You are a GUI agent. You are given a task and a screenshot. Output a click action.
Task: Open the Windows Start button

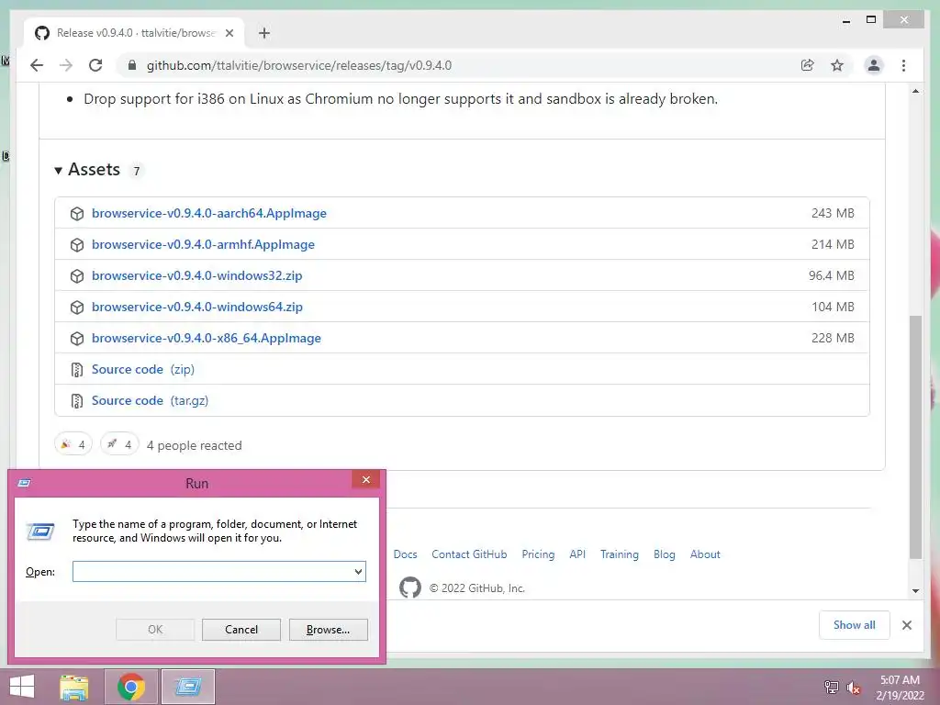coord(22,687)
